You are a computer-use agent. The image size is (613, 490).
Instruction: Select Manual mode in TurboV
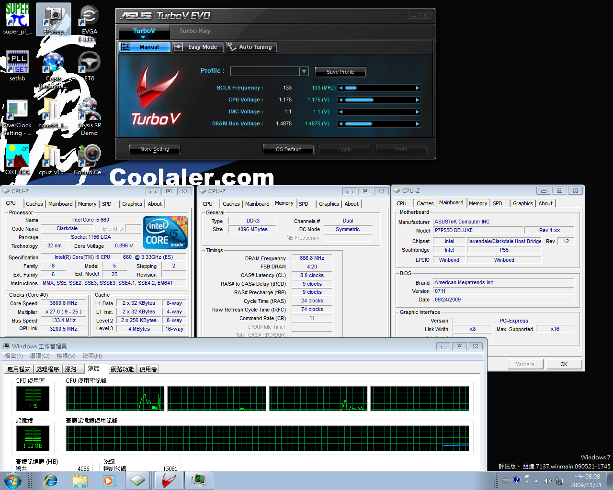tap(145, 47)
